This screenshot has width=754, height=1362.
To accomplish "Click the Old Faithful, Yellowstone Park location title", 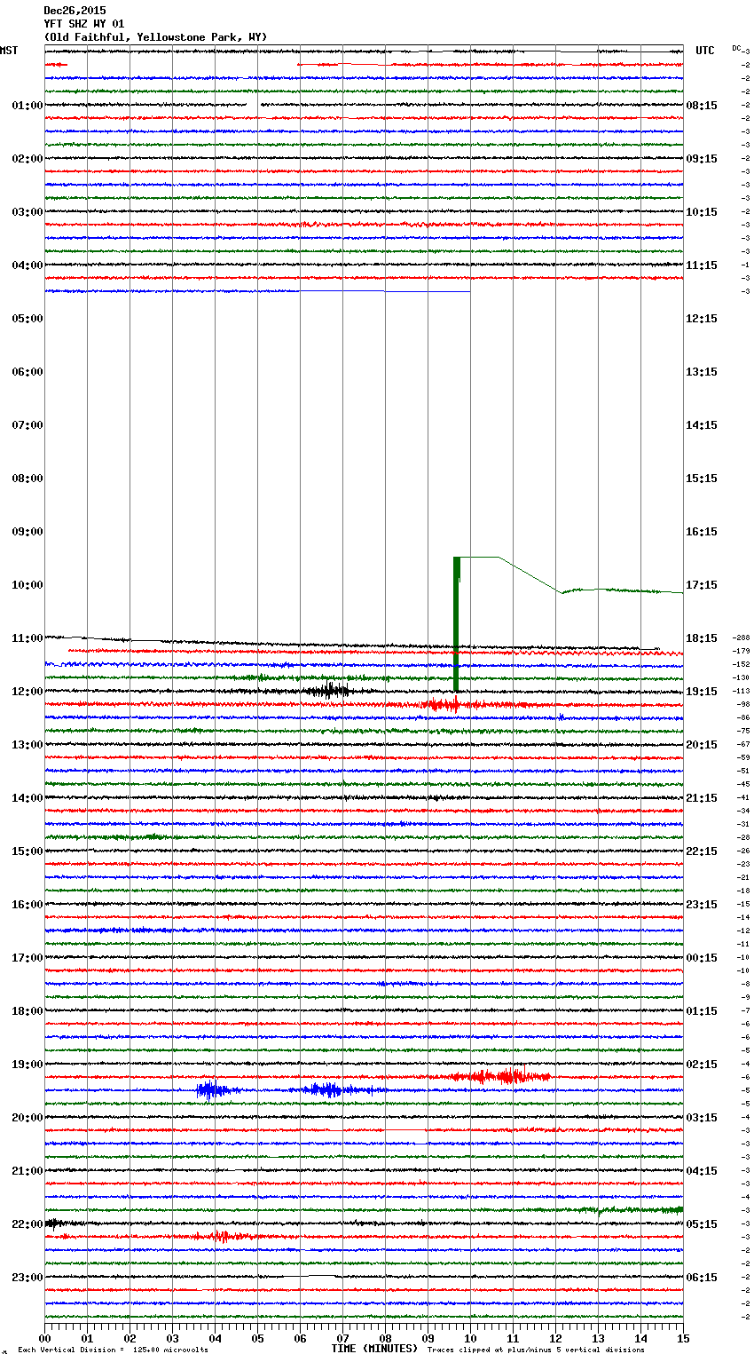I will tap(155, 37).
